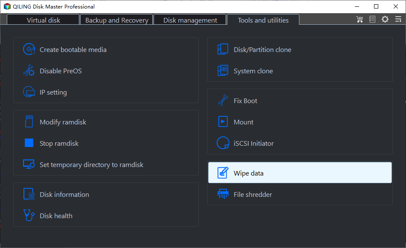
Task: Choose Stop ramdisk
Action: tap(59, 144)
